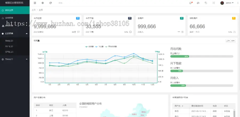Collapse the sidebar with the menu toggle icon

(x=35, y=3)
